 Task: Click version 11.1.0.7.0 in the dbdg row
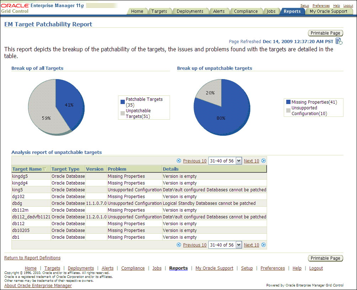(x=96, y=203)
